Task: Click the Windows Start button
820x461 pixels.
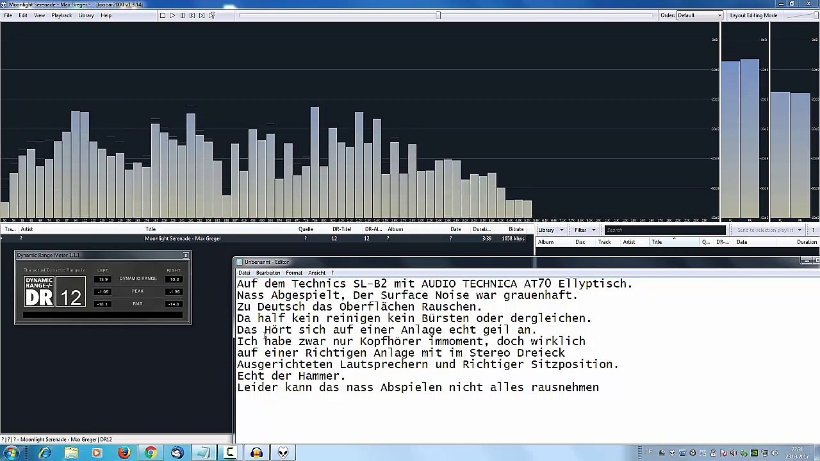Action: [x=12, y=453]
